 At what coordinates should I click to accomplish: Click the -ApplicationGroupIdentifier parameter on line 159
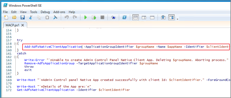(109, 47)
